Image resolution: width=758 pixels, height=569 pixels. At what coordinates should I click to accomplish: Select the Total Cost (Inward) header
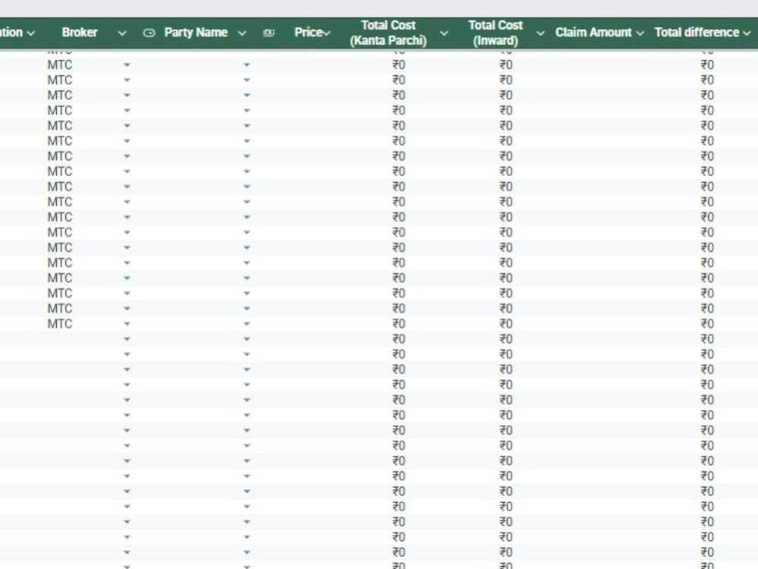[496, 33]
